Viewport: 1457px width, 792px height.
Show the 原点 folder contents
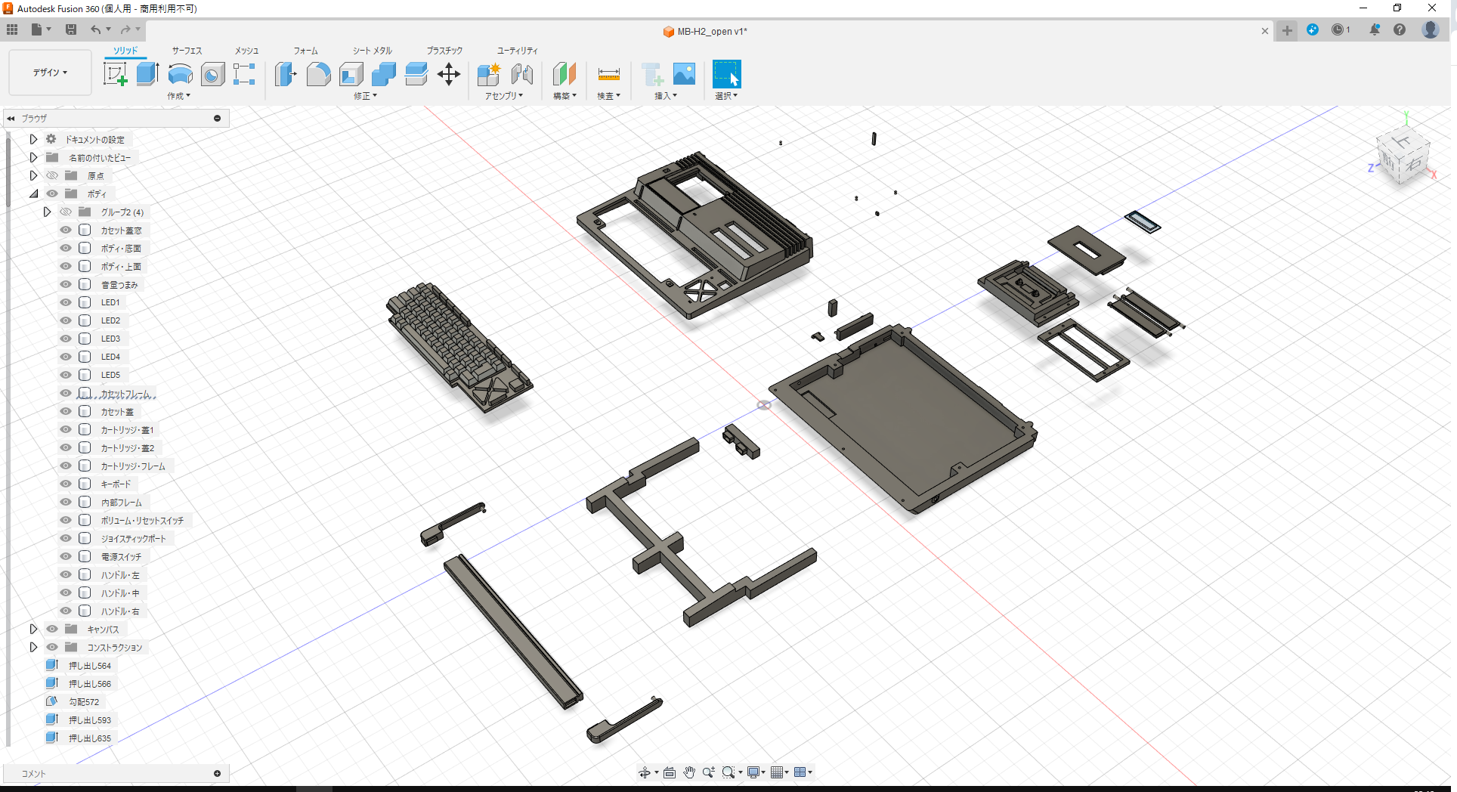point(32,175)
